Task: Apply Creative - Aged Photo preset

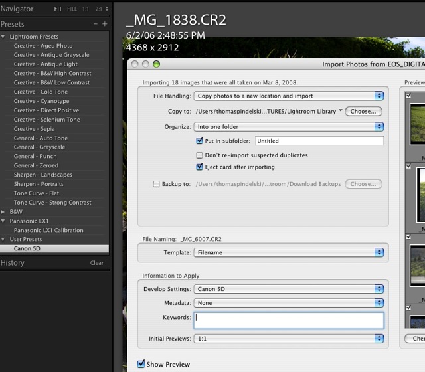Action: [43, 46]
